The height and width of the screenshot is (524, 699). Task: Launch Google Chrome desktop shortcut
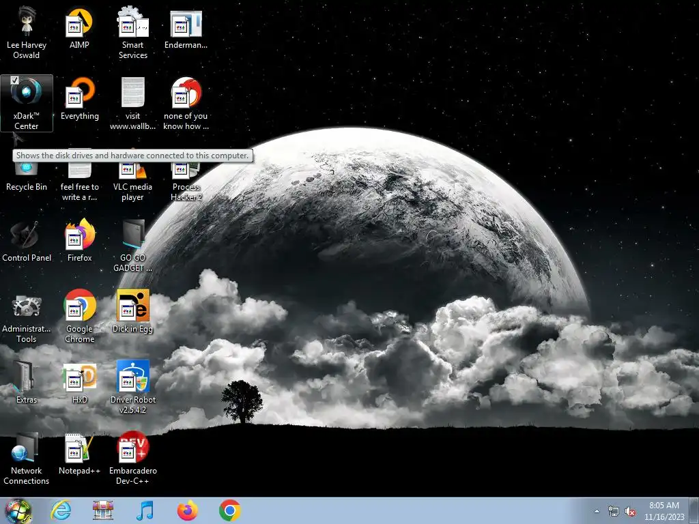(80, 317)
